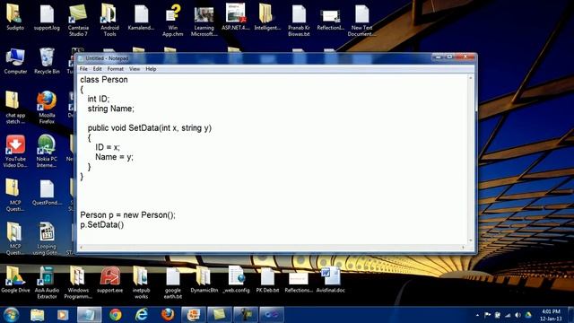Image resolution: width=574 pixels, height=323 pixels.
Task: Click the 'ID = x;' line
Action: coord(108,147)
